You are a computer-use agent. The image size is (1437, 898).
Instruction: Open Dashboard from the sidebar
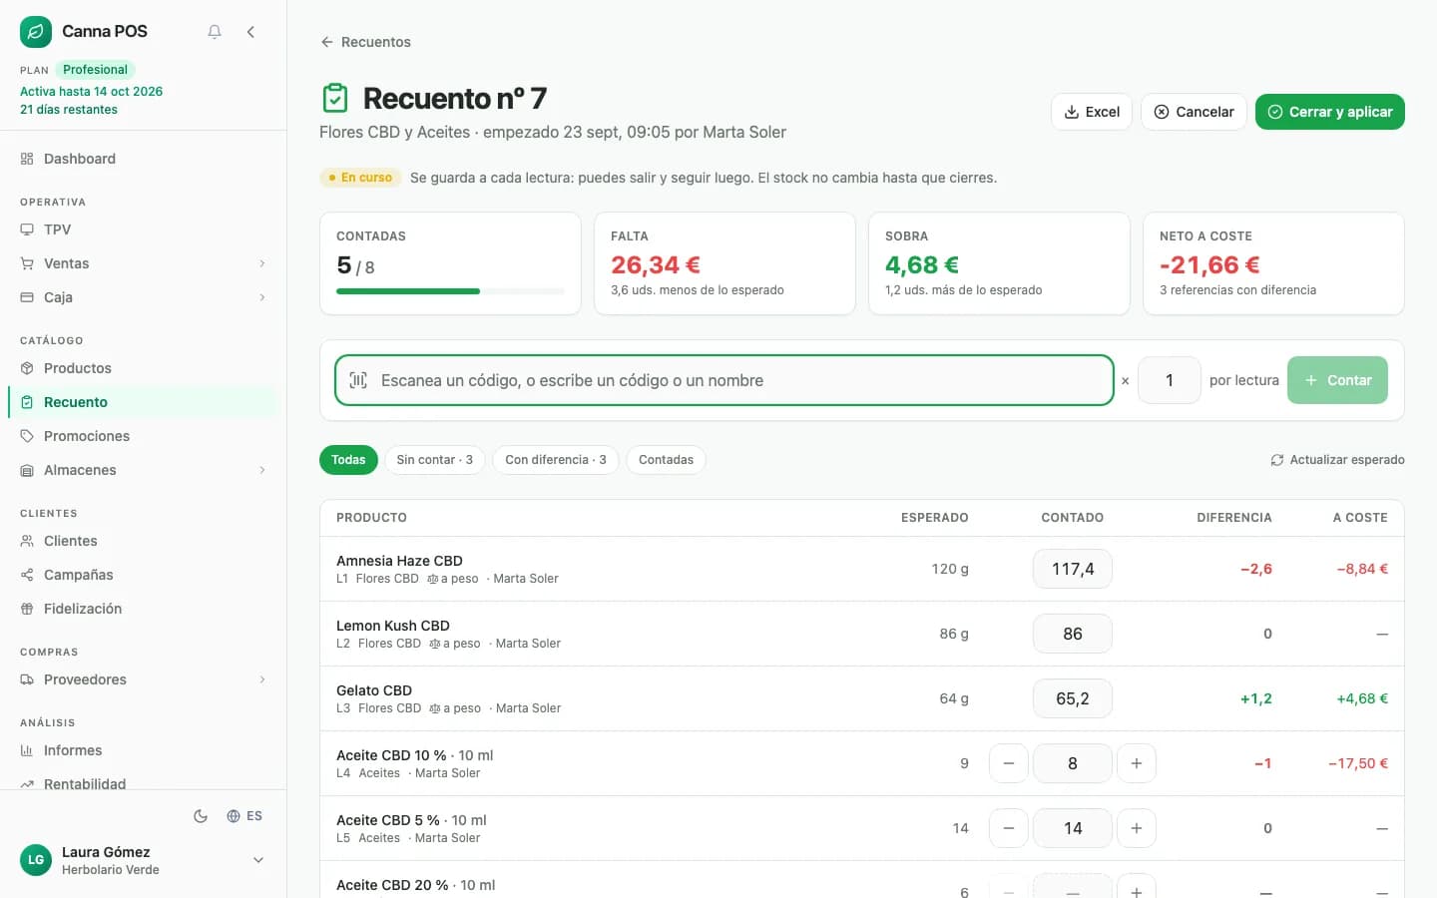coord(143,159)
